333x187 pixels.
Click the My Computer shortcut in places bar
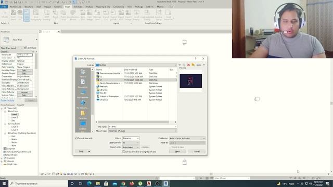[83, 94]
